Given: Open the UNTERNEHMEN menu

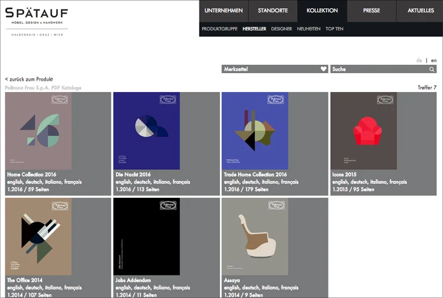Looking at the screenshot, I should (x=223, y=11).
